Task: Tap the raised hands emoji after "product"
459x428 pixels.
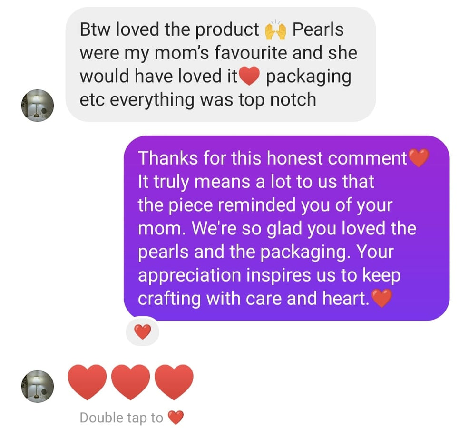Action: [x=275, y=30]
